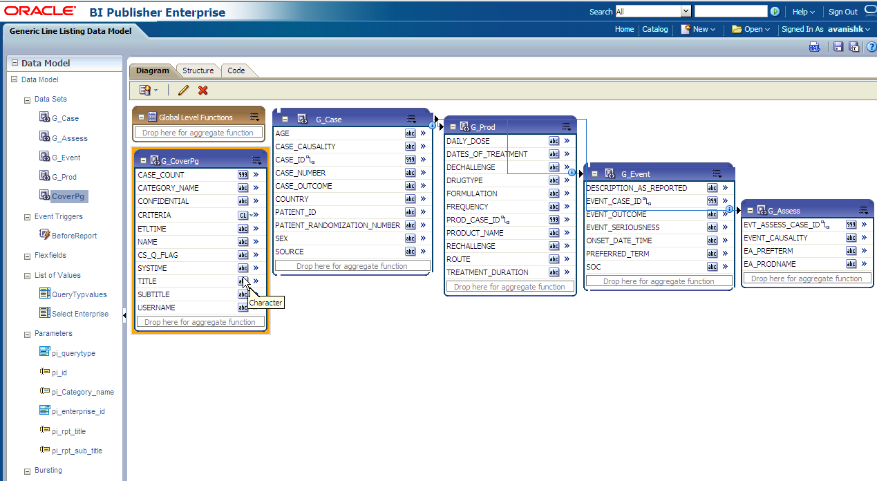Click the Home link
This screenshot has width=877, height=481.
point(624,29)
